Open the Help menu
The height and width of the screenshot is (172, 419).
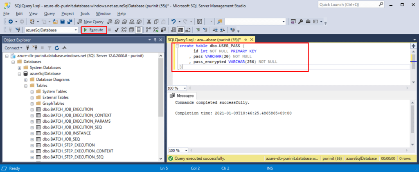[x=121, y=13]
